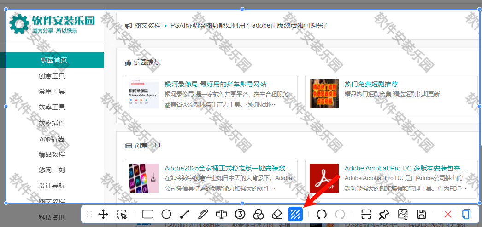Copy the screenshot to clipboard
Screen dimensions: 482x227
click(x=466, y=214)
